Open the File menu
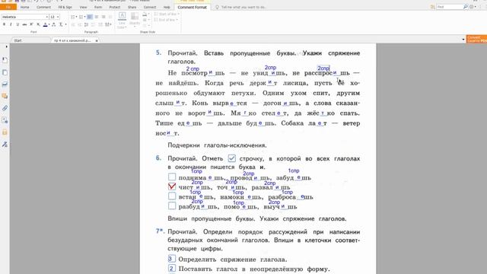This screenshot has width=487, height=274. pyautogui.click(x=8, y=7)
